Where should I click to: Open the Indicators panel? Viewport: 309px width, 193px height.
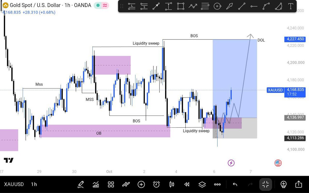click(96, 184)
